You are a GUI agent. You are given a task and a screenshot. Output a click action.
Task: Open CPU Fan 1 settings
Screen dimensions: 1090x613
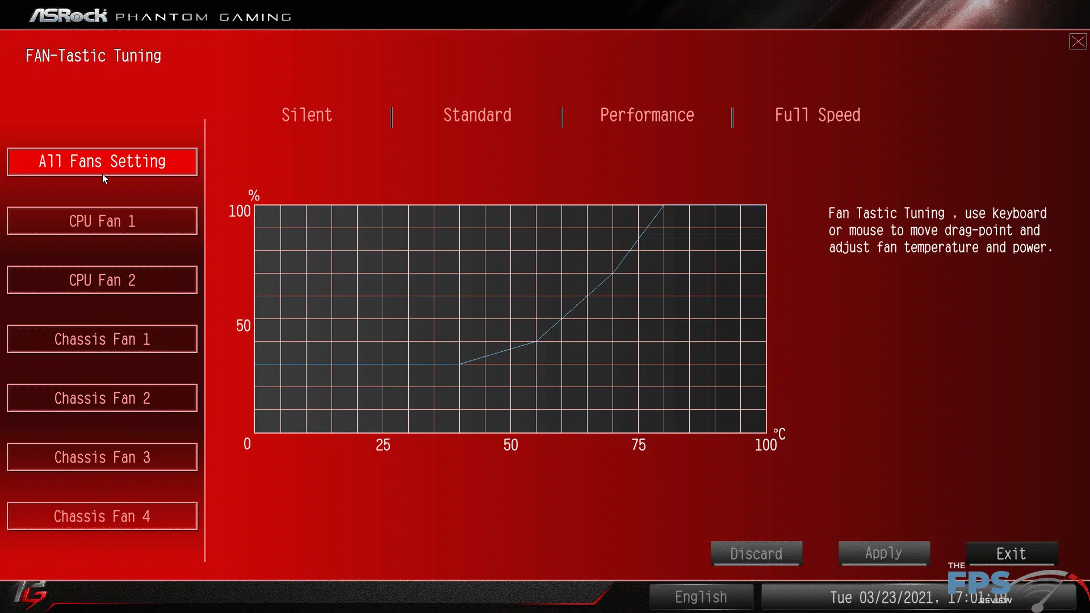tap(102, 221)
